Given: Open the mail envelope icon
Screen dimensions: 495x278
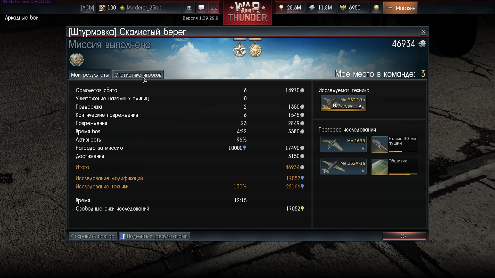Looking at the screenshot, I should (214, 8).
